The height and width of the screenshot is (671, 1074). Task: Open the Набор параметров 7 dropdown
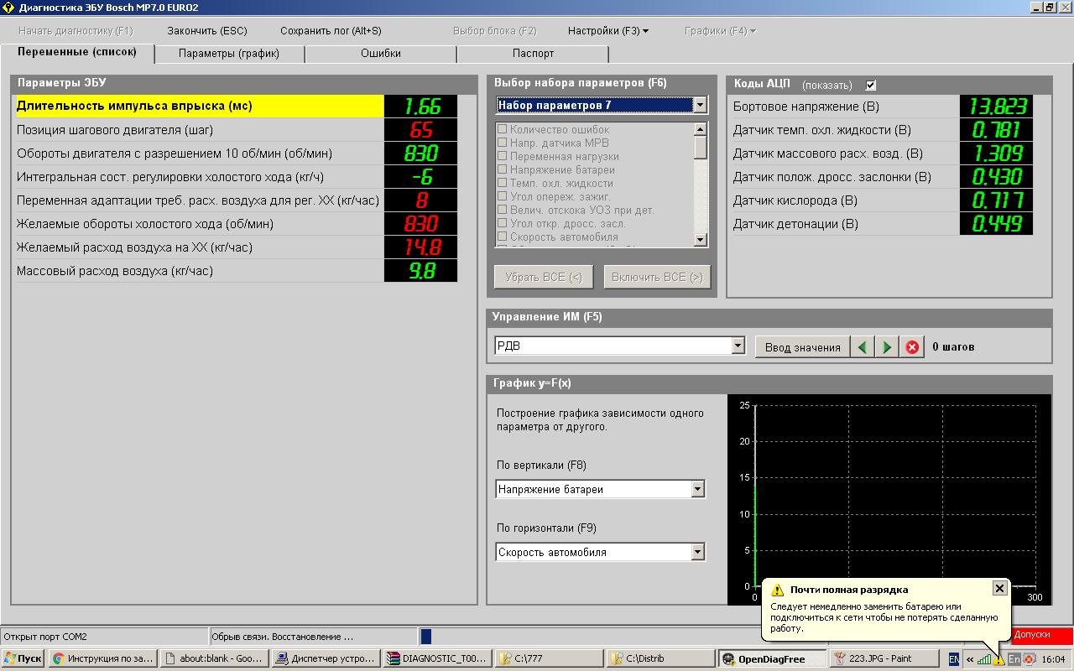click(x=700, y=105)
